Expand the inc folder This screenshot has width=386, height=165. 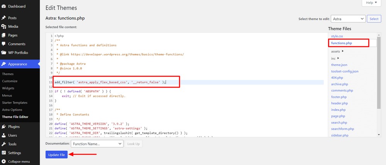click(335, 58)
